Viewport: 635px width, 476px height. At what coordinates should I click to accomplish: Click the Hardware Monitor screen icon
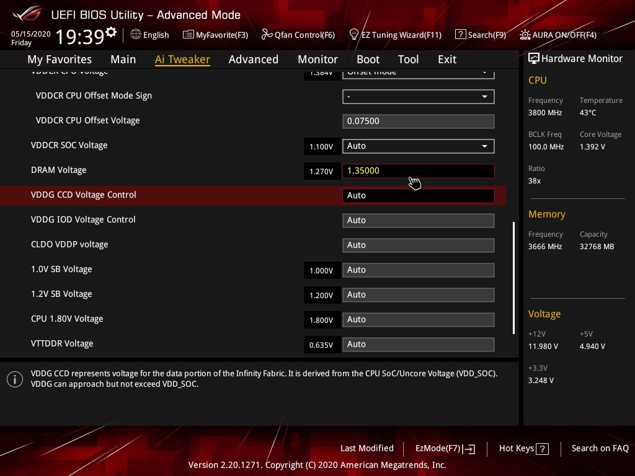click(x=534, y=59)
